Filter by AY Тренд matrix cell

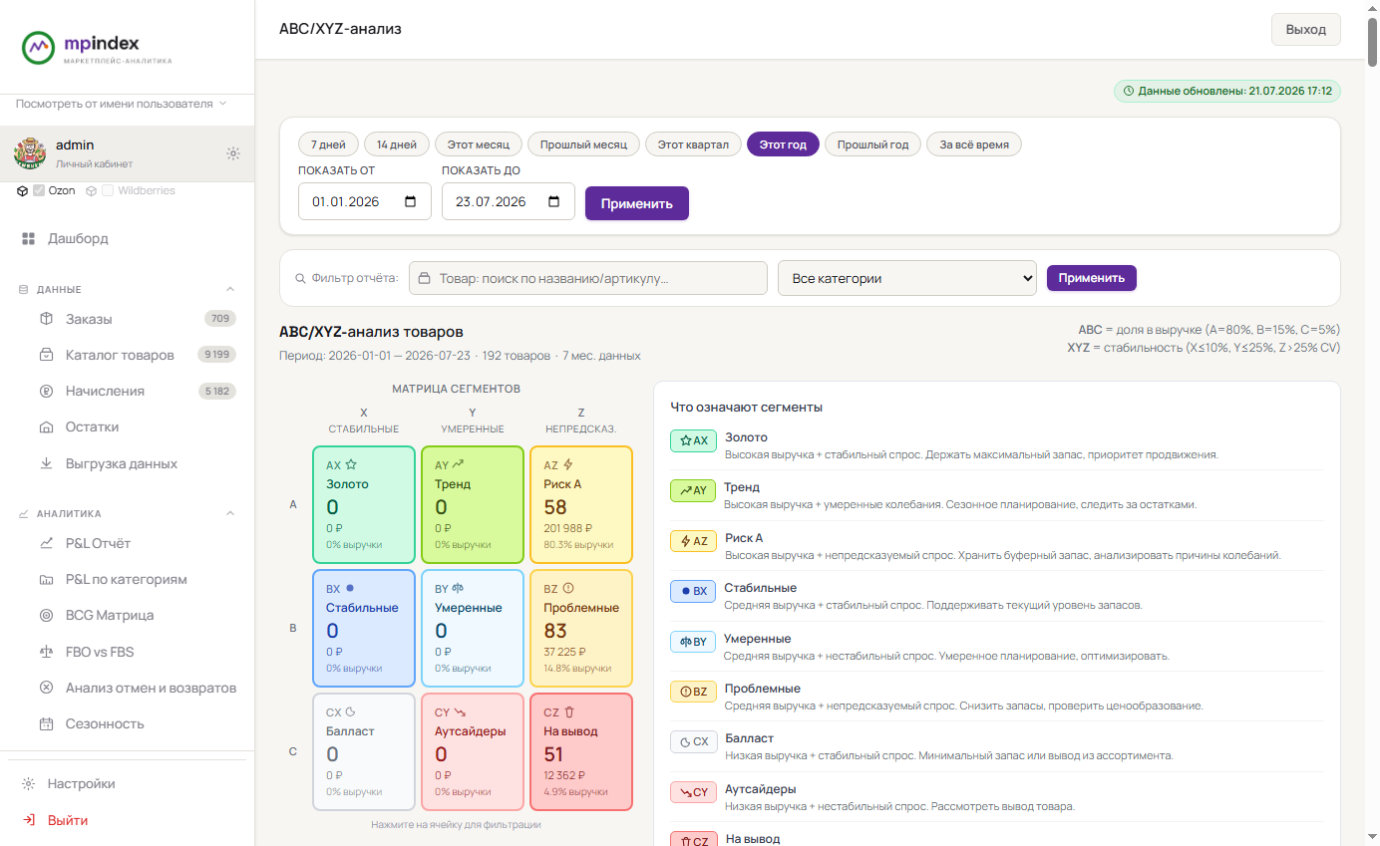point(473,505)
